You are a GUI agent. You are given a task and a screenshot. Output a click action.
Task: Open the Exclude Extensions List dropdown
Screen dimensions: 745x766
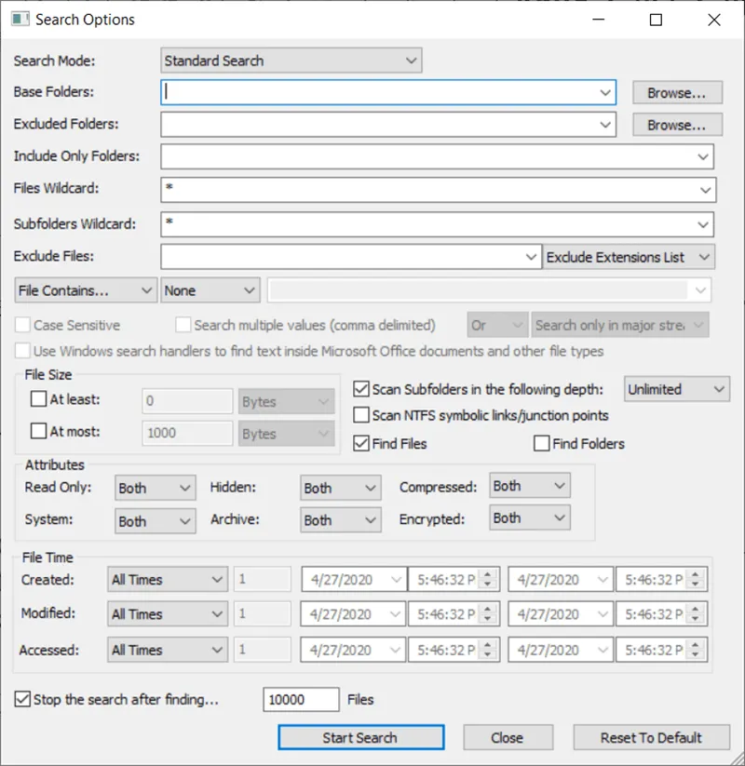coord(629,258)
